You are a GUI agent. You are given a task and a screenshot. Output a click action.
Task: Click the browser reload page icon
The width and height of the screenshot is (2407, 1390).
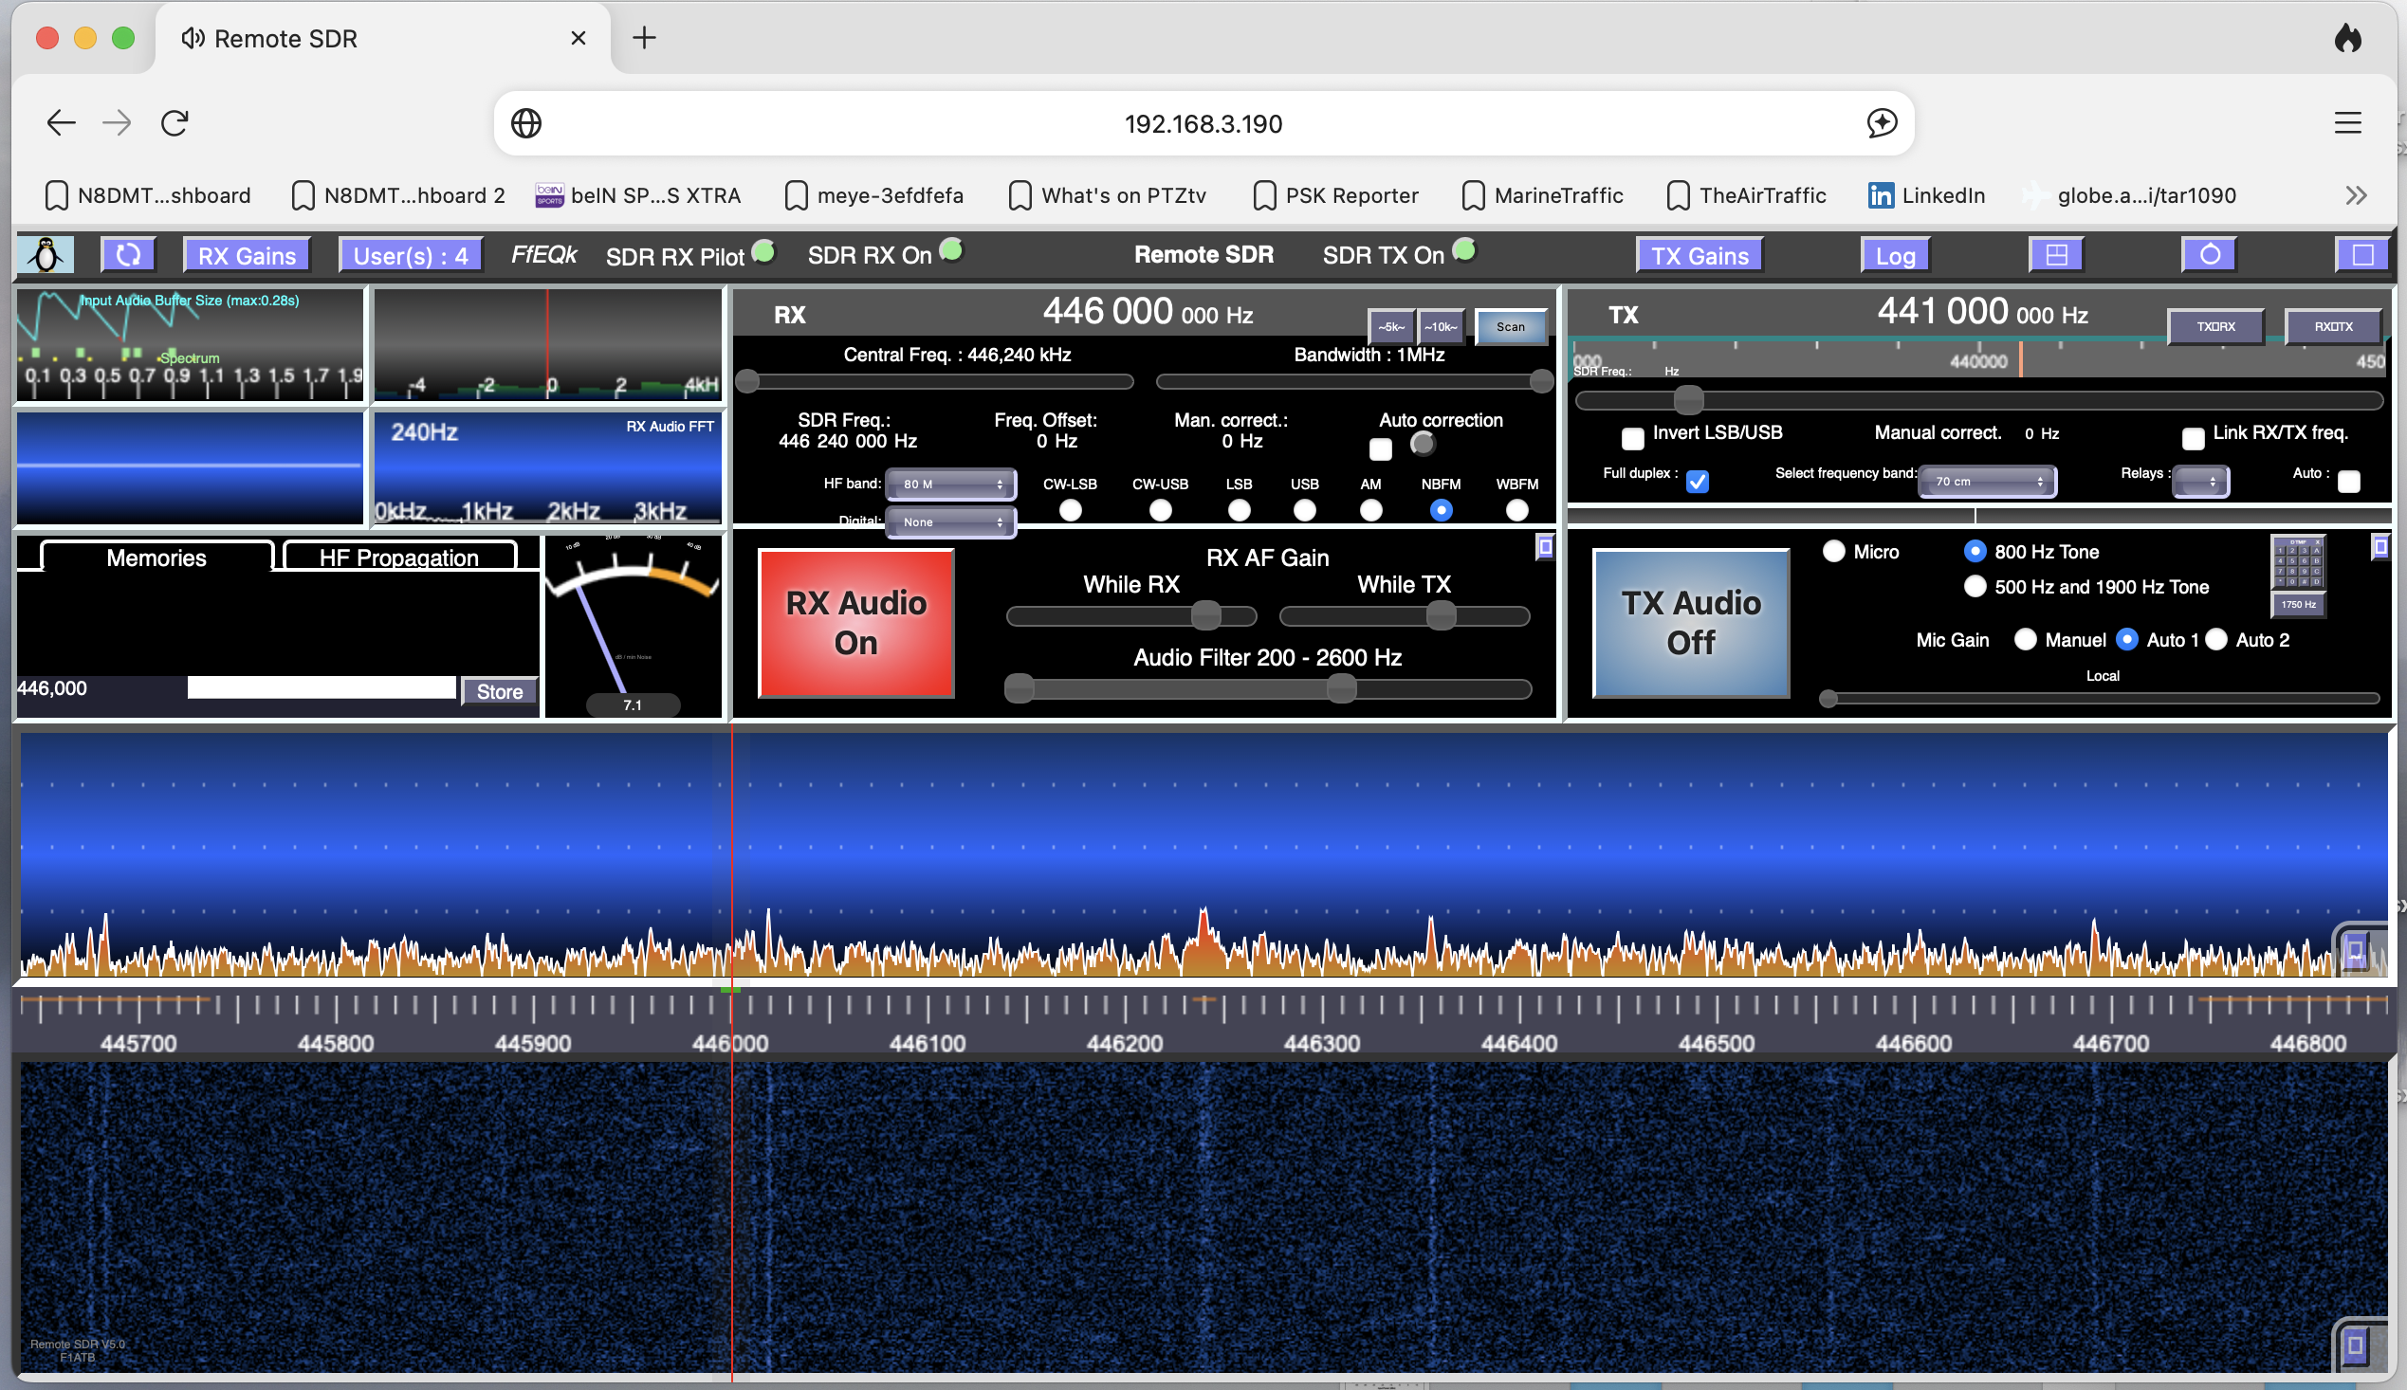coord(175,123)
